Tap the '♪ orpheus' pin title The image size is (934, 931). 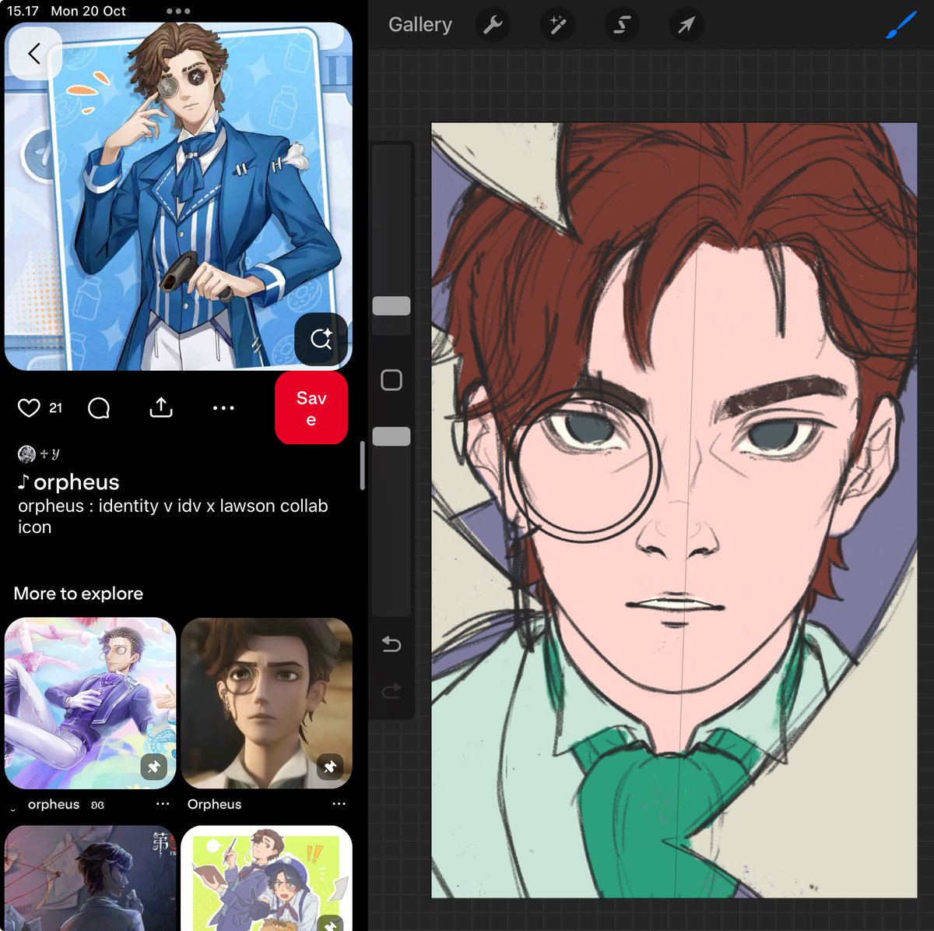tap(68, 482)
